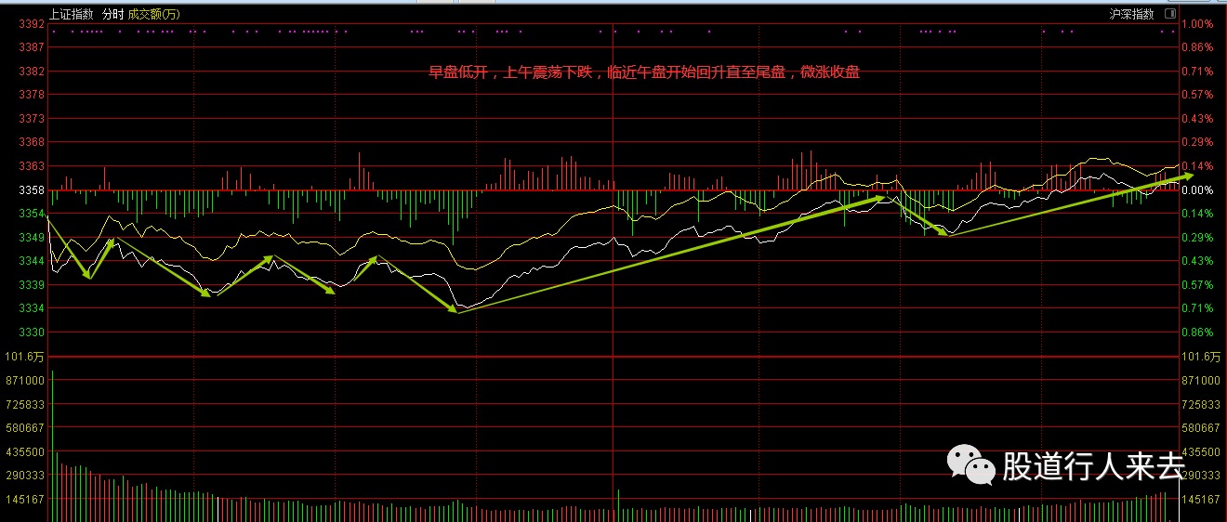Click the panel toggle icon beside 沪深指数
1227x522 pixels.
(1169, 14)
